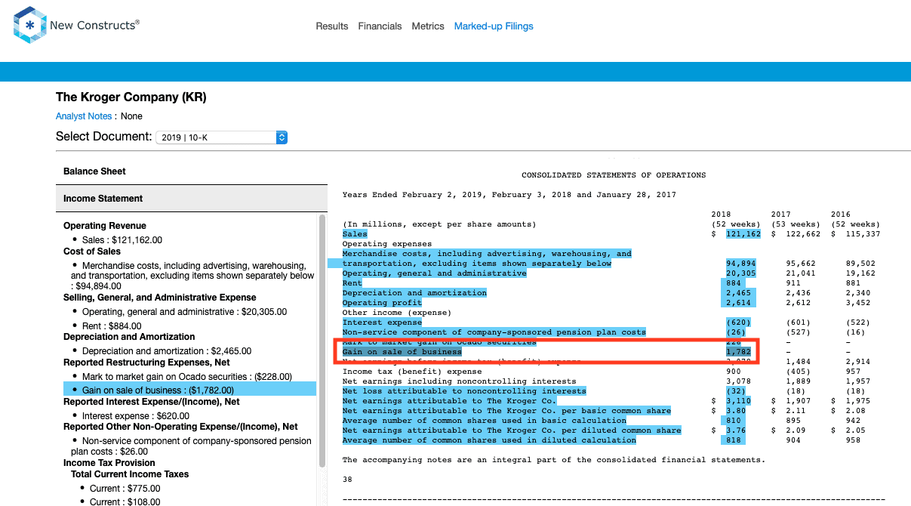
Task: Open the Analyst Notes link
Action: [84, 116]
